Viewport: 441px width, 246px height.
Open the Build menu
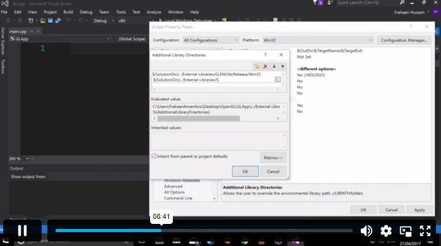68,12
